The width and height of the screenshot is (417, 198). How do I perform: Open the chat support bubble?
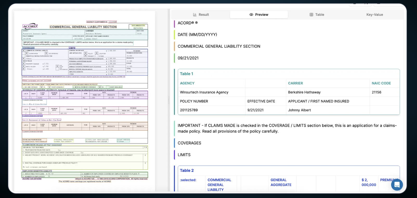[397, 185]
